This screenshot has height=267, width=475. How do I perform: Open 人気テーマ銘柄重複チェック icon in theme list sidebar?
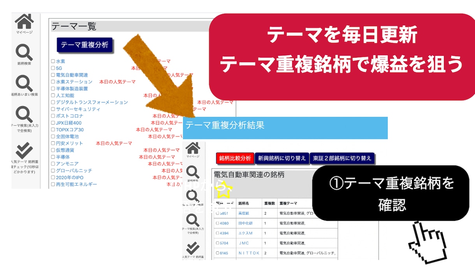point(24,150)
